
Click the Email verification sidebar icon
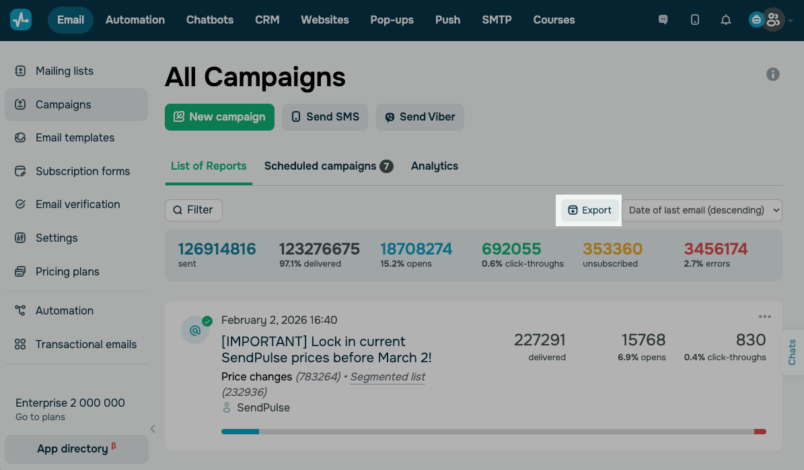tap(20, 204)
